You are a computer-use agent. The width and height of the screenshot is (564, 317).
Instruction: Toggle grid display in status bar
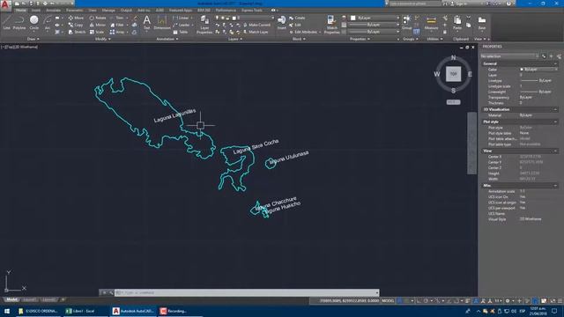point(399,301)
